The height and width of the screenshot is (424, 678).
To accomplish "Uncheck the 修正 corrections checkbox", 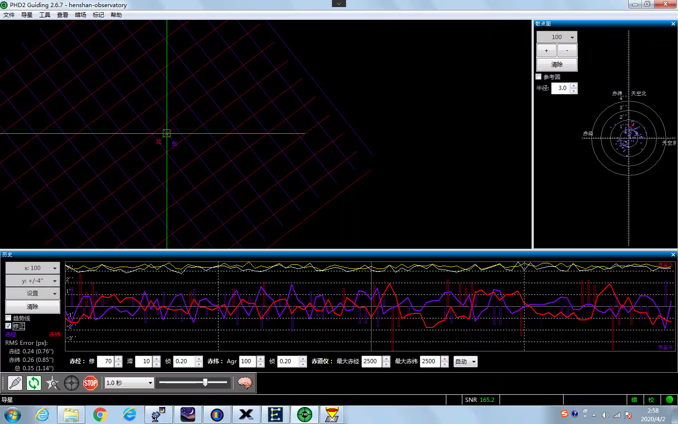I will coord(8,326).
